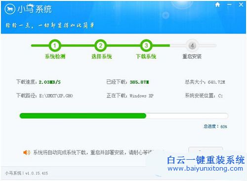Click the download speed value 2.03MB/S
The height and width of the screenshot is (181, 247).
(x=50, y=82)
